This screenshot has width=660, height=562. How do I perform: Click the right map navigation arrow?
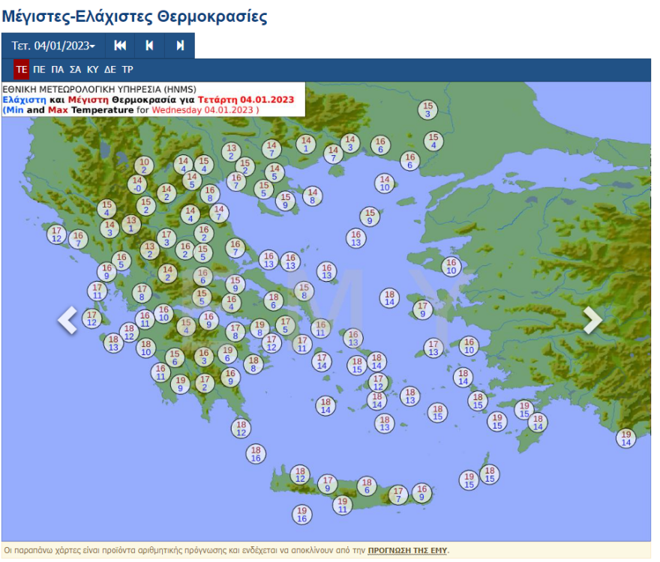593,318
